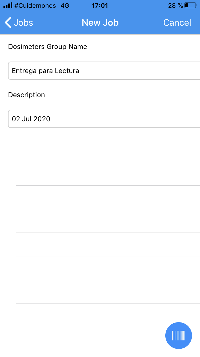Tap the New Job title
This screenshot has width=200, height=357.
100,23
